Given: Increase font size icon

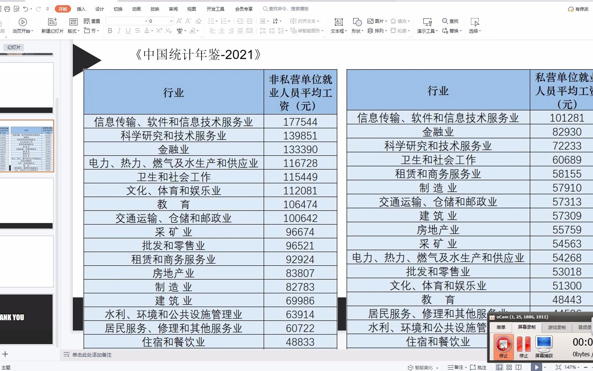Looking at the screenshot, I should [179, 21].
